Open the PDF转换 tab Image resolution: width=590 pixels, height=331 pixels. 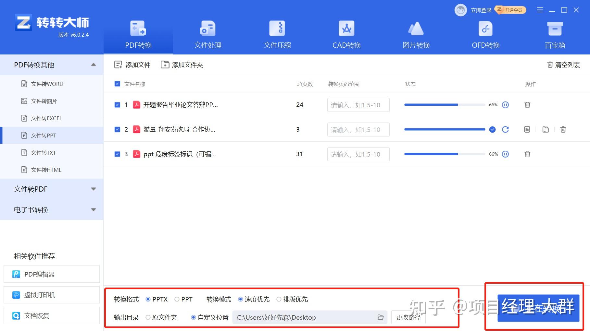tap(138, 35)
